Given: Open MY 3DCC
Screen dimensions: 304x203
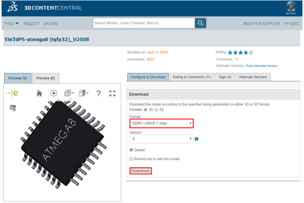Looking at the screenshot, I should (x=291, y=23).
